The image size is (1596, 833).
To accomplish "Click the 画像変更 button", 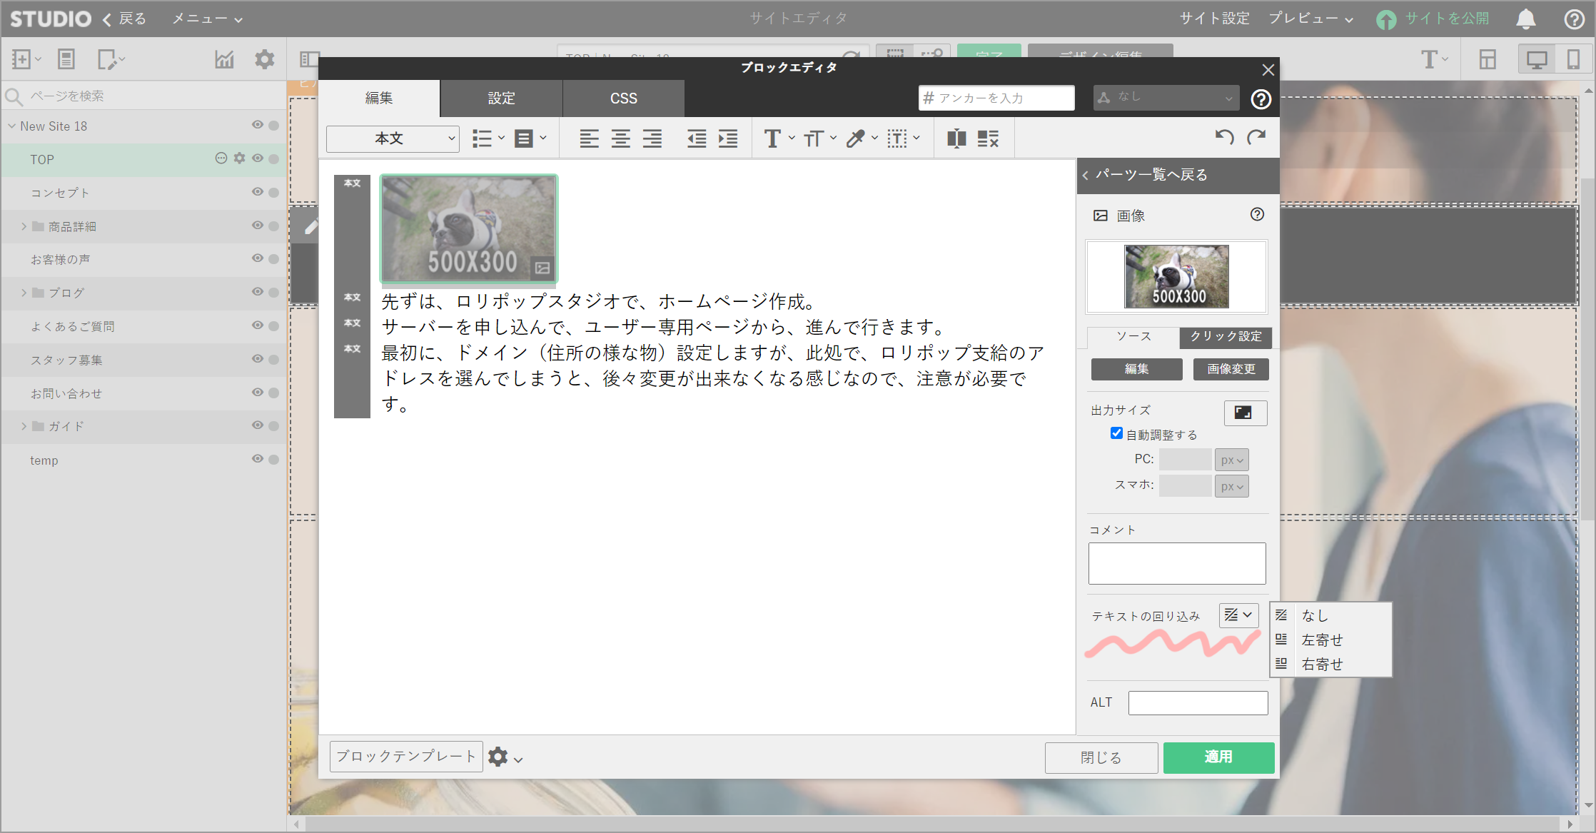I will pyautogui.click(x=1231, y=369).
